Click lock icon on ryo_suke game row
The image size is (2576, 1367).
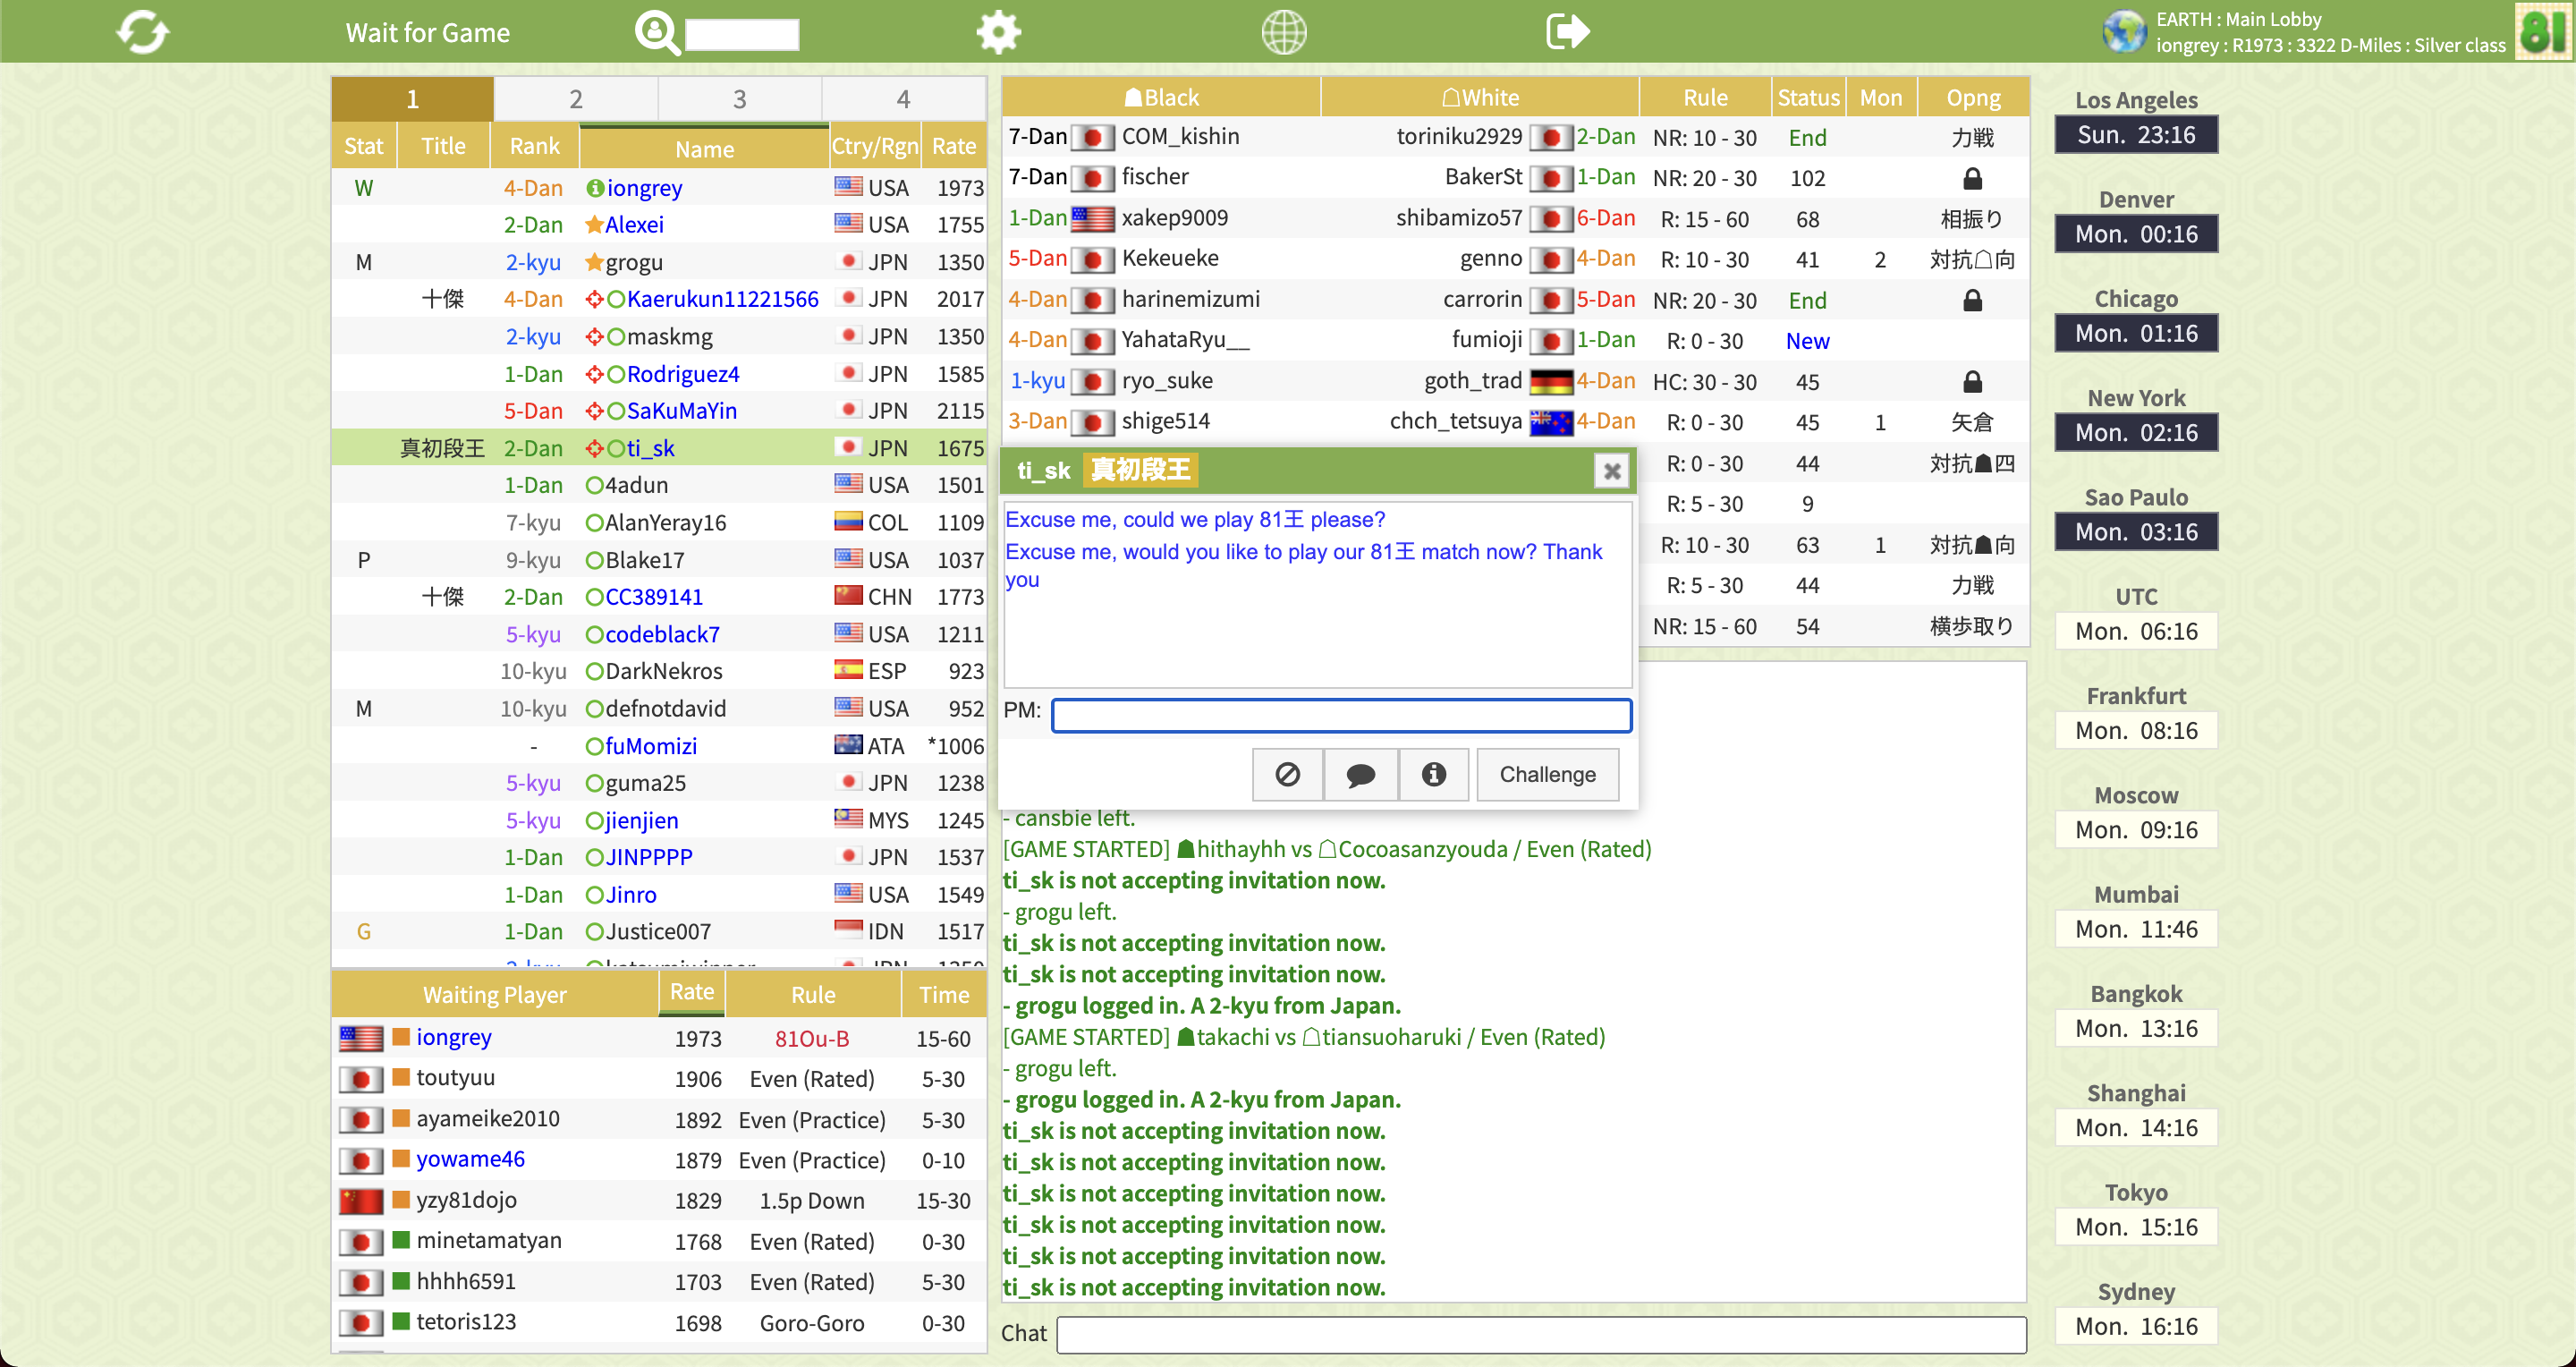tap(1972, 381)
